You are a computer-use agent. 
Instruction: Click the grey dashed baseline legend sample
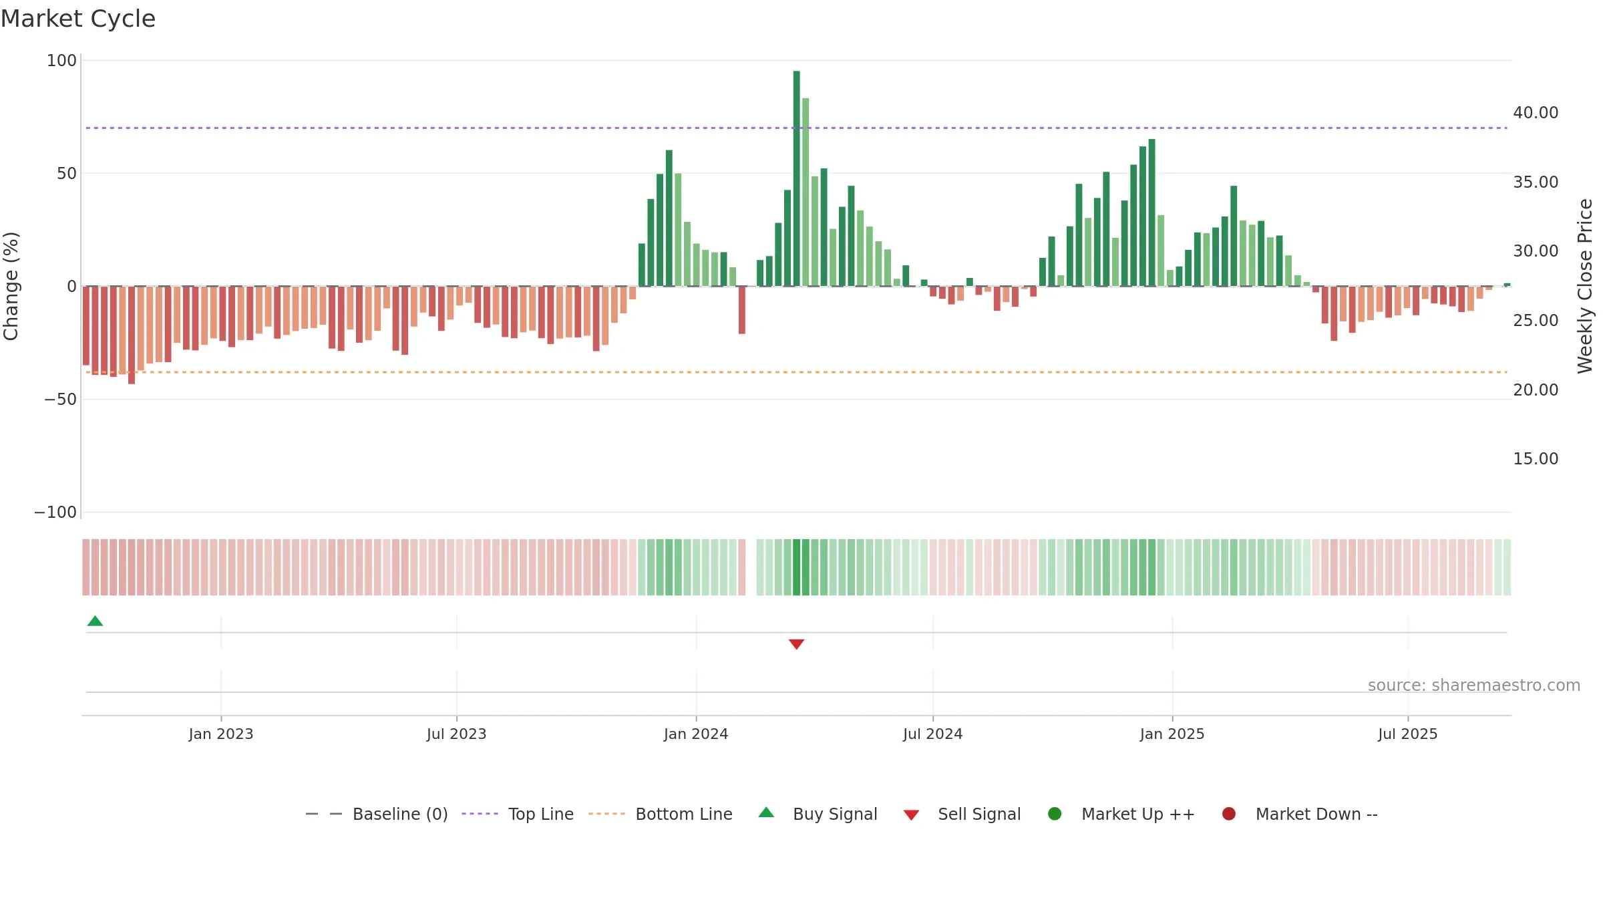324,814
